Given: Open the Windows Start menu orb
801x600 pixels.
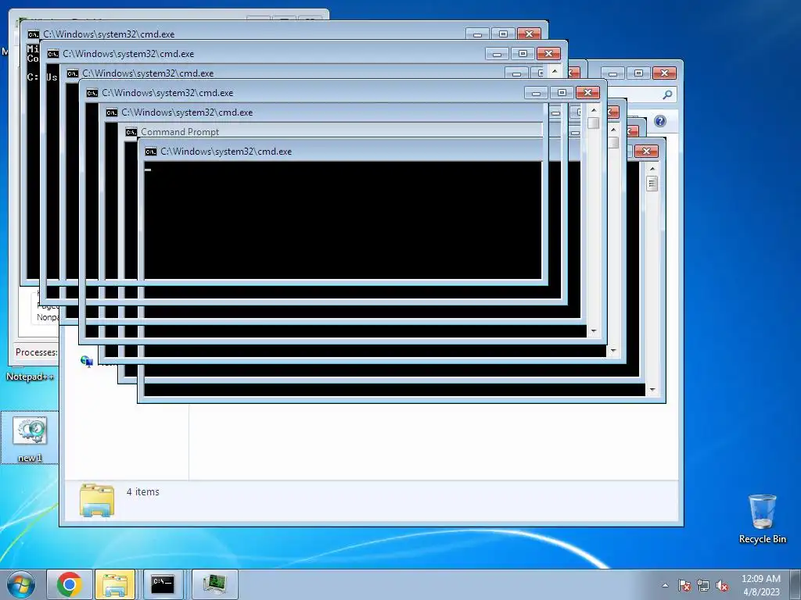Looking at the screenshot, I should (x=20, y=584).
